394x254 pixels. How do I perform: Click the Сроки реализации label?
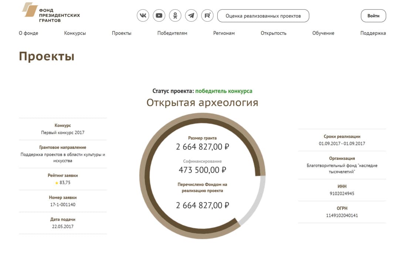click(342, 136)
